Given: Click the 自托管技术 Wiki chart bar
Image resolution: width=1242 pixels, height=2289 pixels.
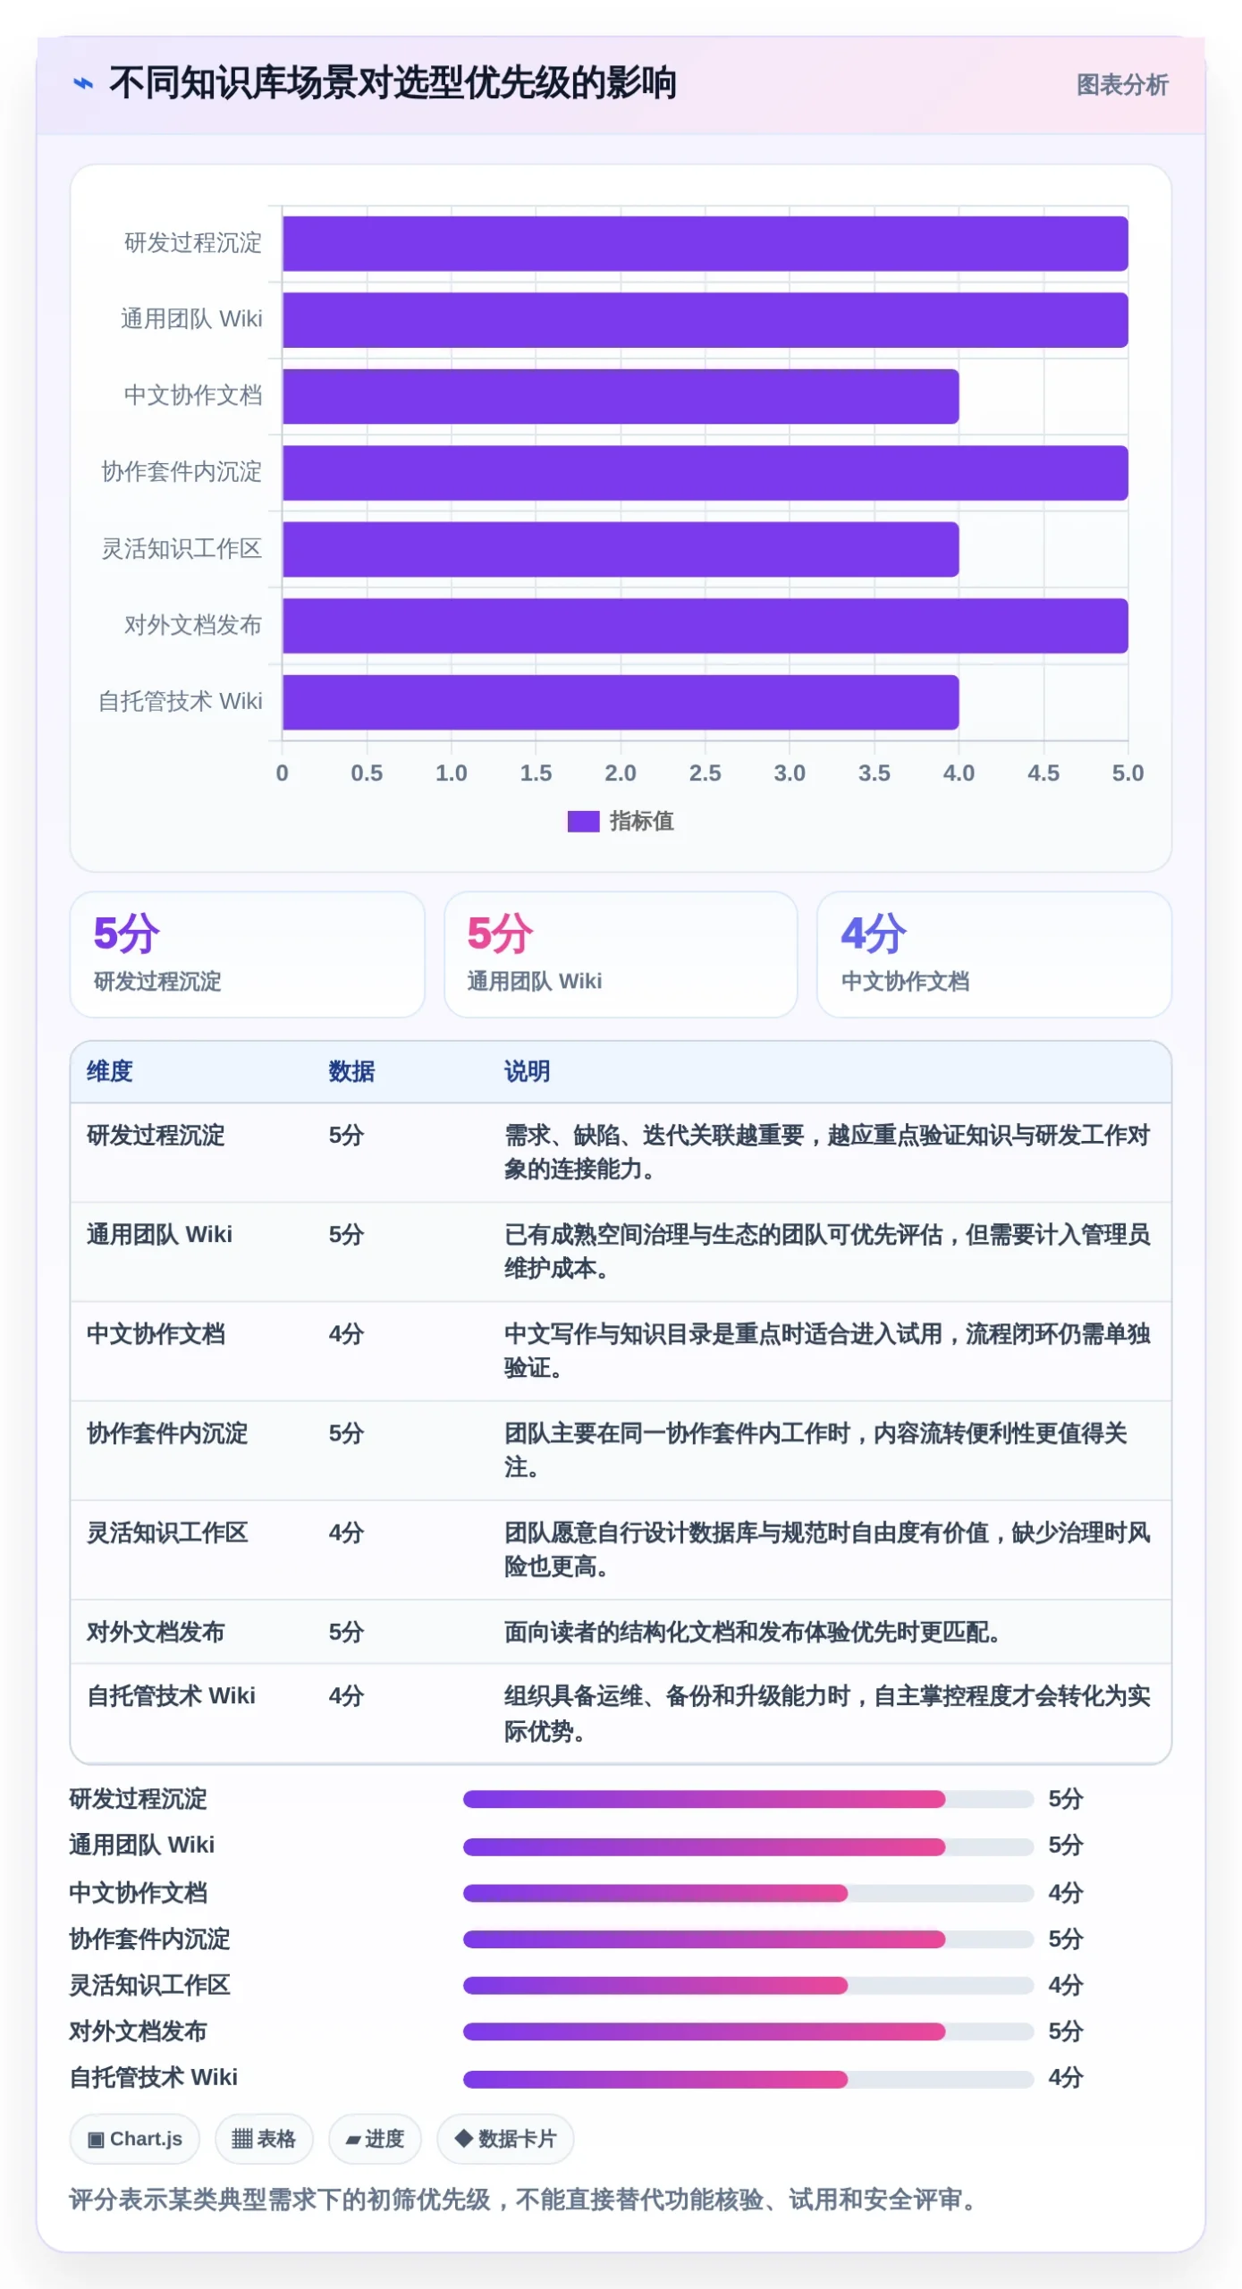Looking at the screenshot, I should (621, 702).
